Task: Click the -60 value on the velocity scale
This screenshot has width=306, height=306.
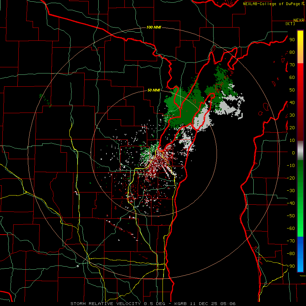Action: pyautogui.click(x=291, y=228)
